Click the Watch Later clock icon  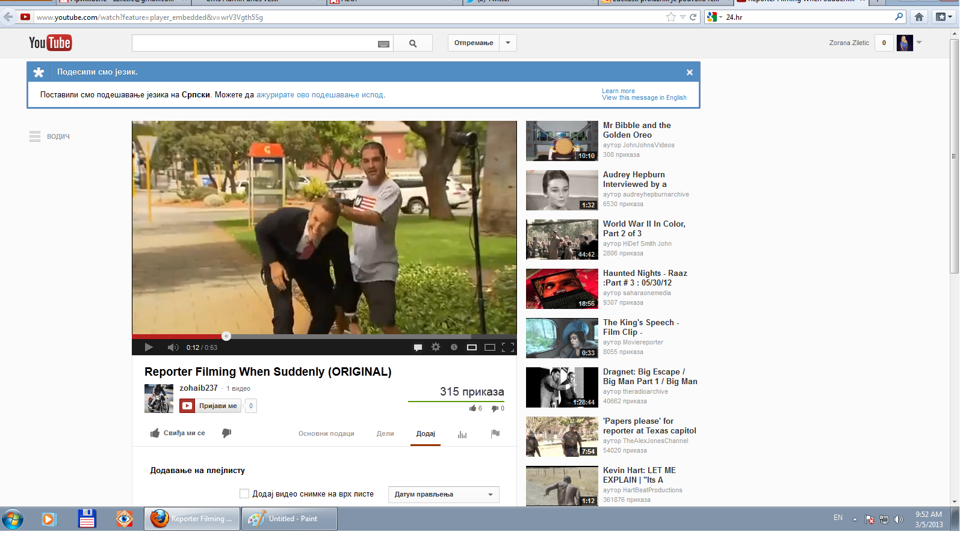point(454,347)
